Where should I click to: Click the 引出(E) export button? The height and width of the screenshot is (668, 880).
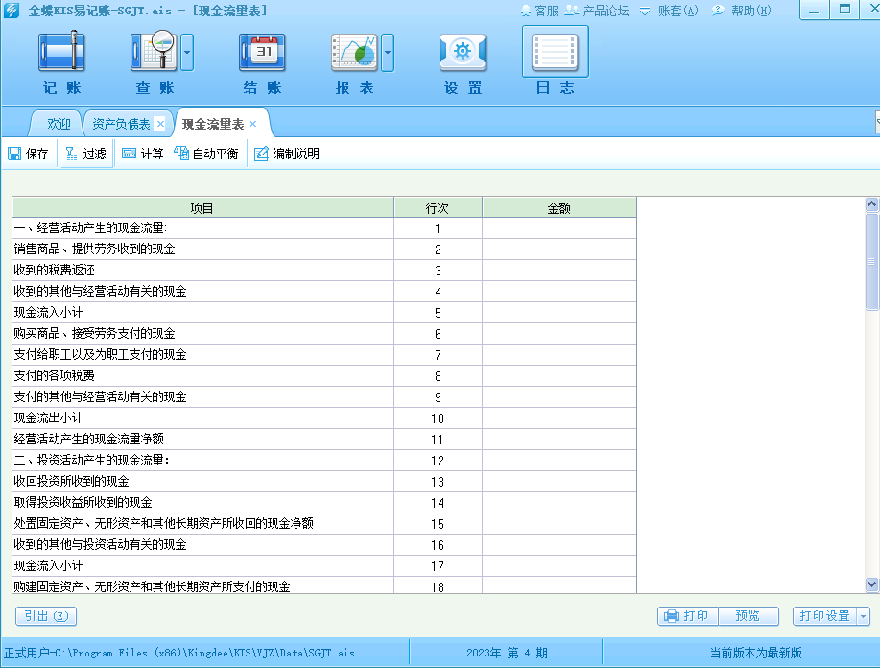tap(46, 616)
